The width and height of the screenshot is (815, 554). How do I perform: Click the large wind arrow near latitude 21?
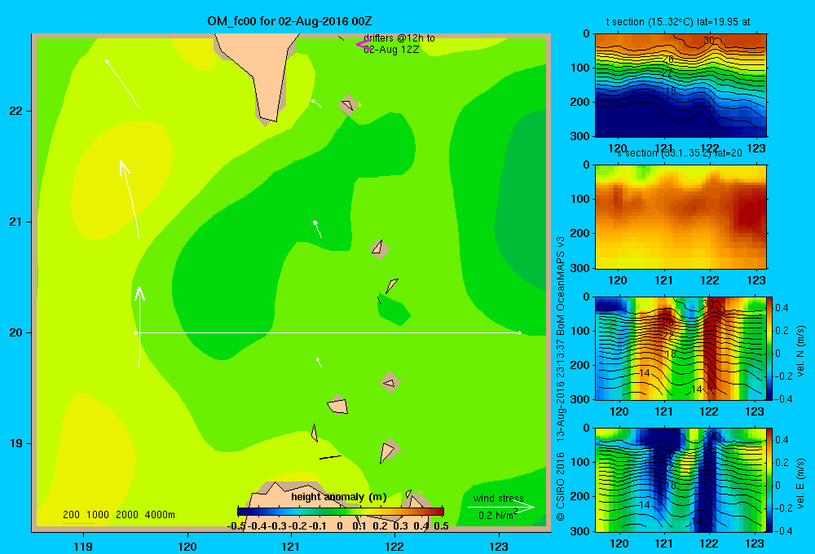coord(130,199)
